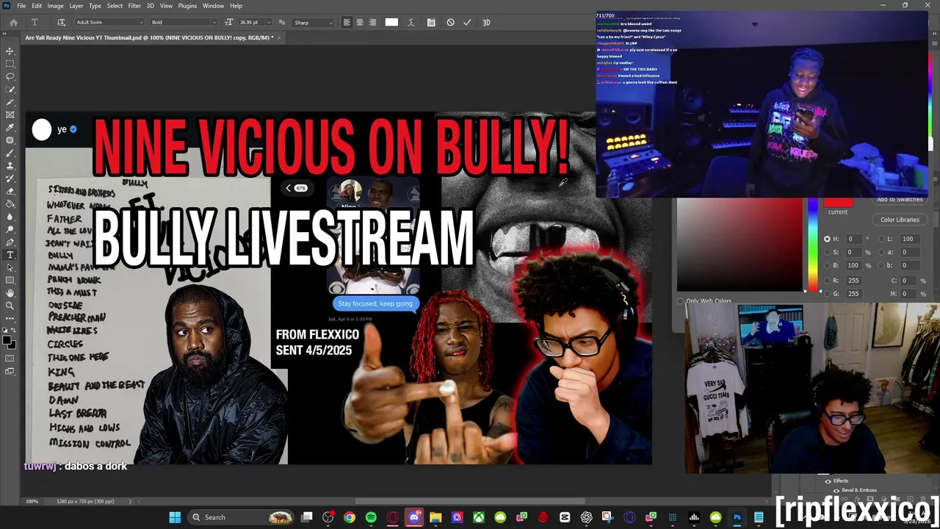940x529 pixels.
Task: Open the Plugins menu
Action: 187,6
